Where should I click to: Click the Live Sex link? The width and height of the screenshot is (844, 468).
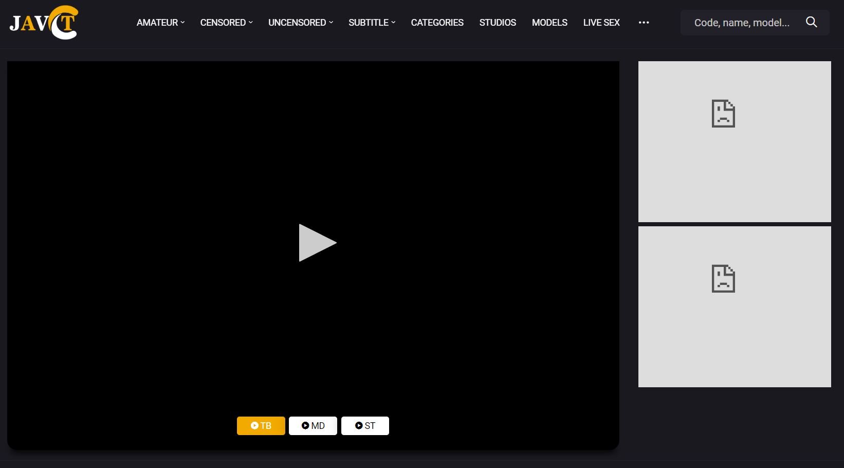(x=601, y=23)
